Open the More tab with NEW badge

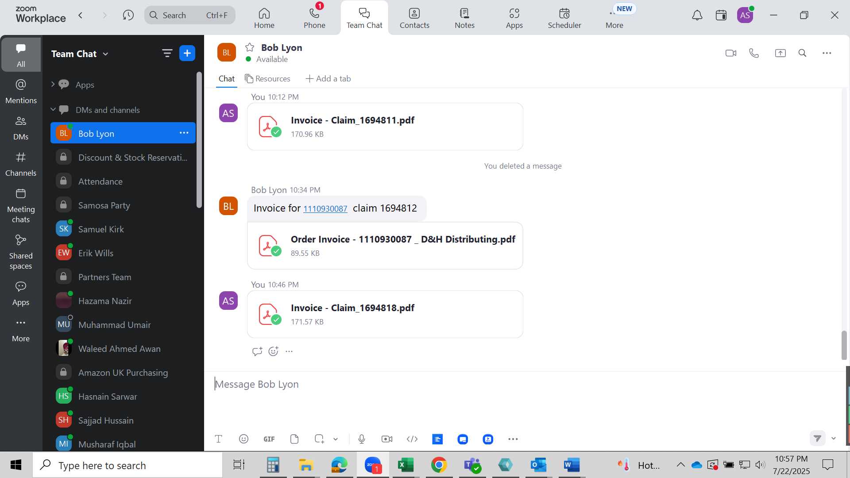coord(614,19)
